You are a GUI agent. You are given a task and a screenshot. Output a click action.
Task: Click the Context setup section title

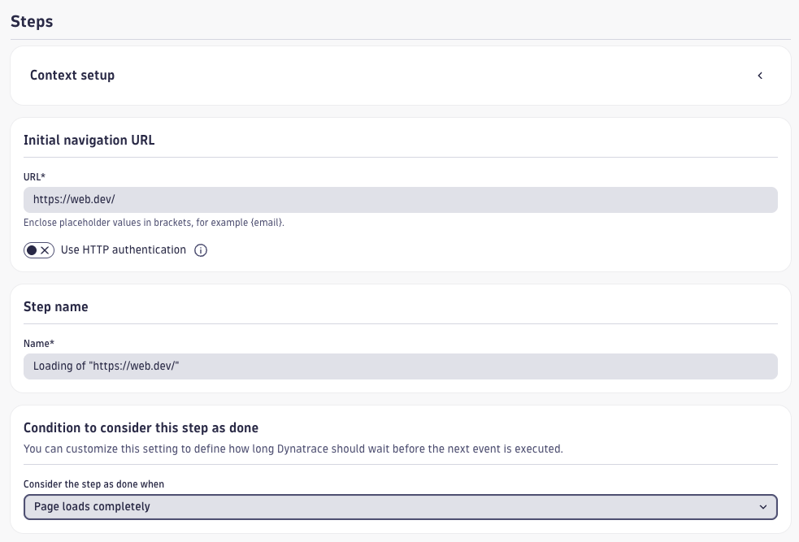pyautogui.click(x=72, y=76)
